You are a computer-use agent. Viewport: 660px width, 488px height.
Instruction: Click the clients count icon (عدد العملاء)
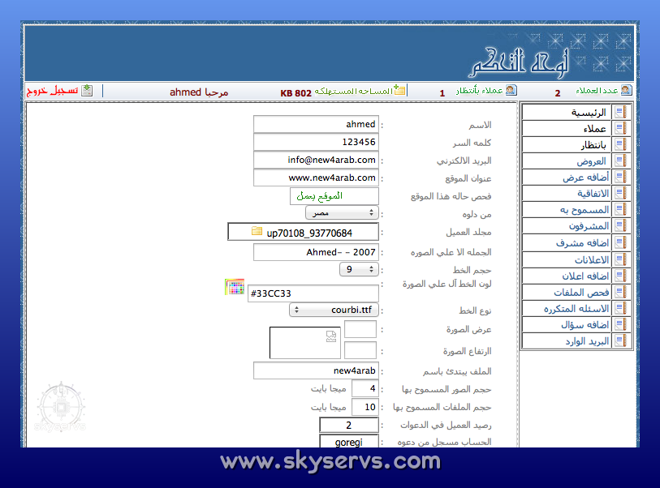(625, 92)
